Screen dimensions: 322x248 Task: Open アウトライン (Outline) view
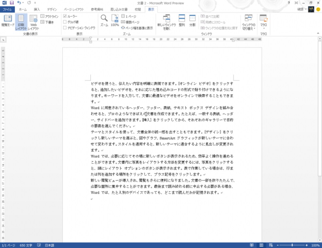tap(49, 16)
